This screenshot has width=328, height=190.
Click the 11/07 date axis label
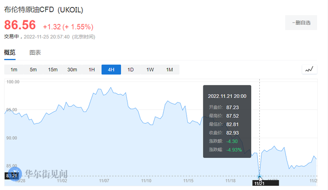coord(104,181)
